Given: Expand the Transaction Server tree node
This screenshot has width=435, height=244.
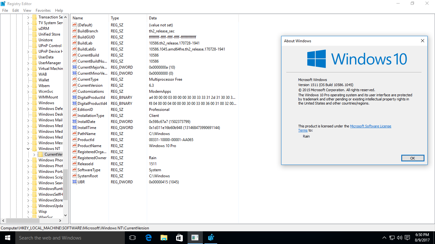Looking at the screenshot, I should [28, 17].
